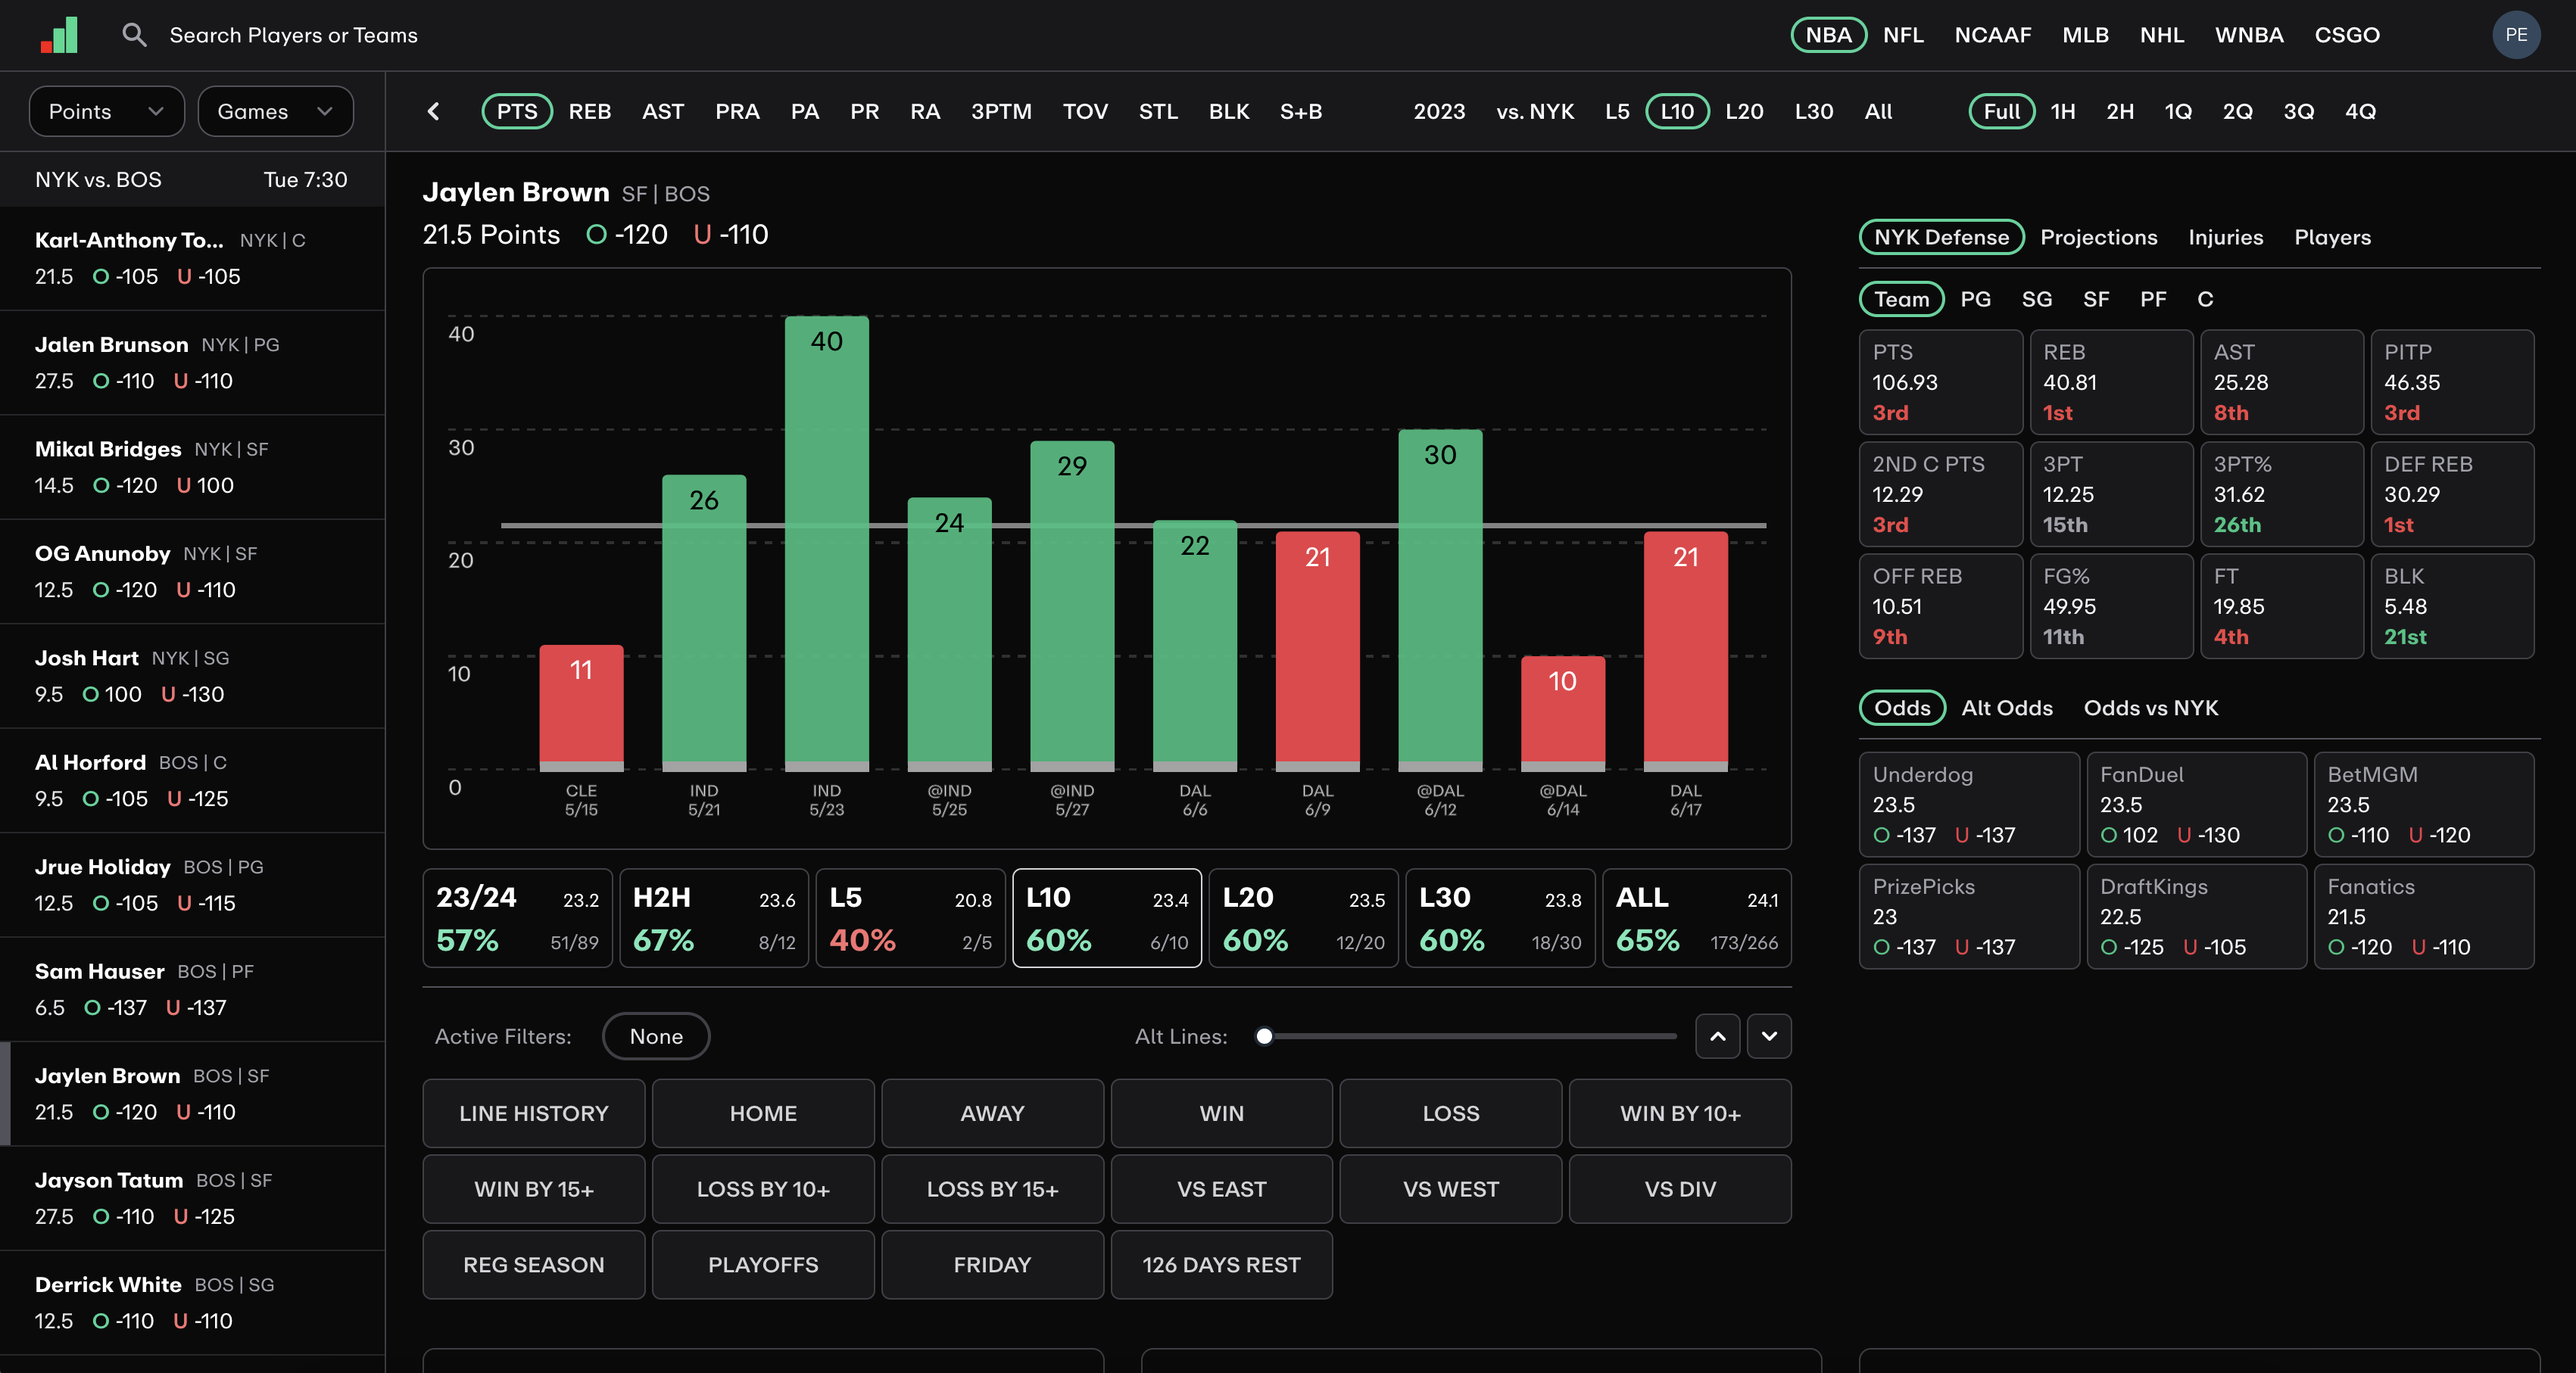Open the Points dropdown
2576x1373 pixels.
point(106,112)
